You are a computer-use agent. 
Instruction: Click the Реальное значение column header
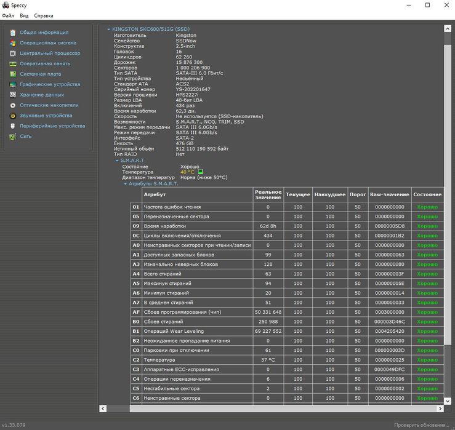point(268,194)
